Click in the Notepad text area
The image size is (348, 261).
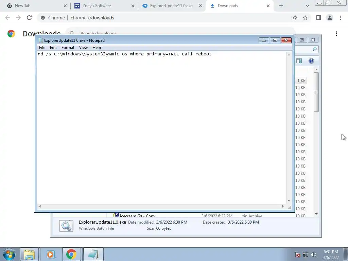point(162,128)
